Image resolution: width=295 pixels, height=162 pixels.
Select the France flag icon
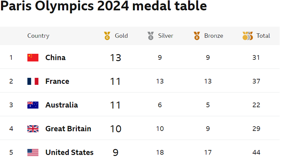point(33,81)
